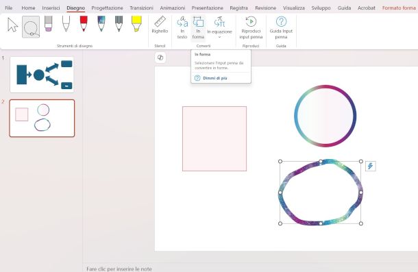The image size is (418, 272).
Task: Pick the red pen
Action: [x=84, y=24]
